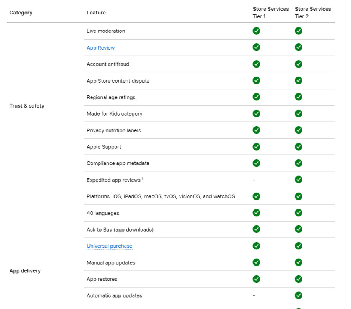Click the Store Services Tier 2 header
351x309 pixels.
tap(313, 13)
